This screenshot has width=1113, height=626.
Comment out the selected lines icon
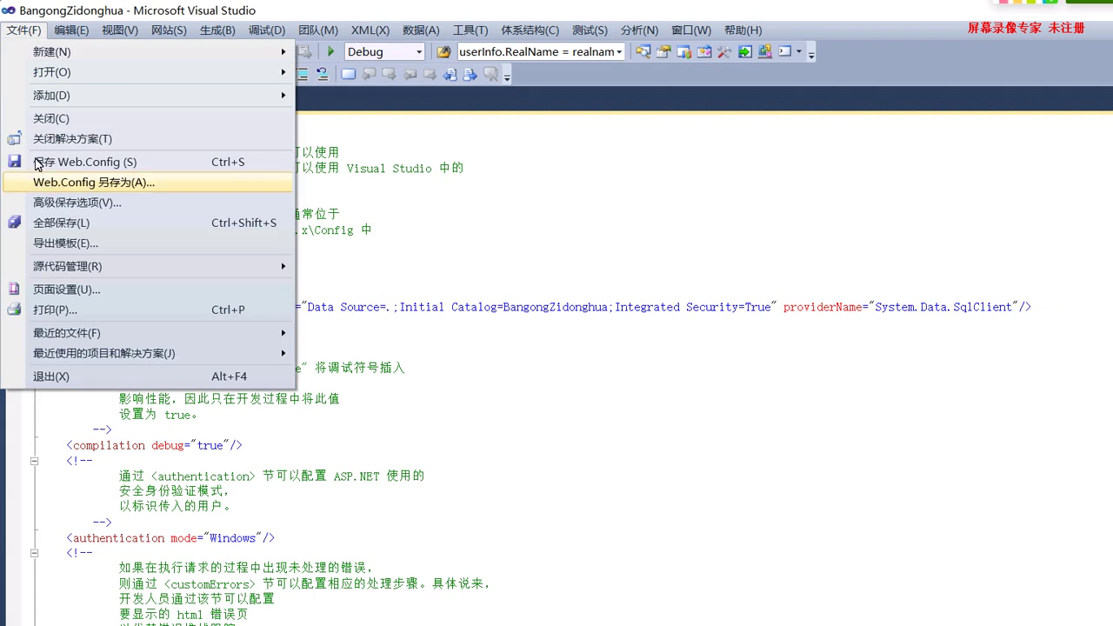tap(302, 74)
